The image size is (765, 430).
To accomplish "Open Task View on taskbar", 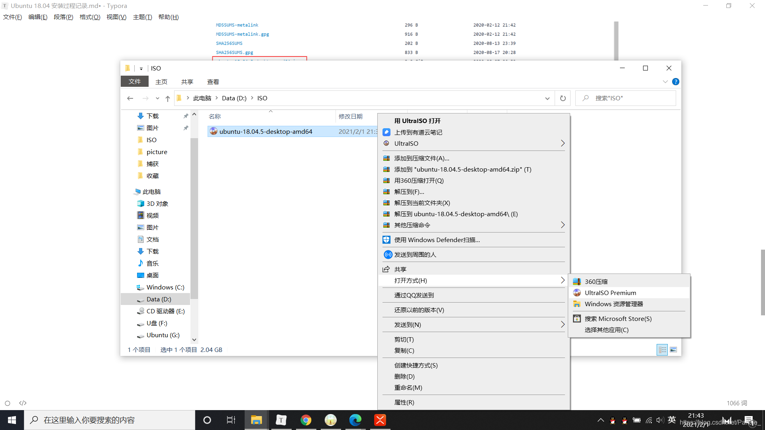I will click(x=231, y=420).
